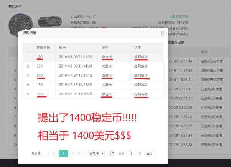
Task: Click the 上一页 previous page button
Action: point(50,154)
